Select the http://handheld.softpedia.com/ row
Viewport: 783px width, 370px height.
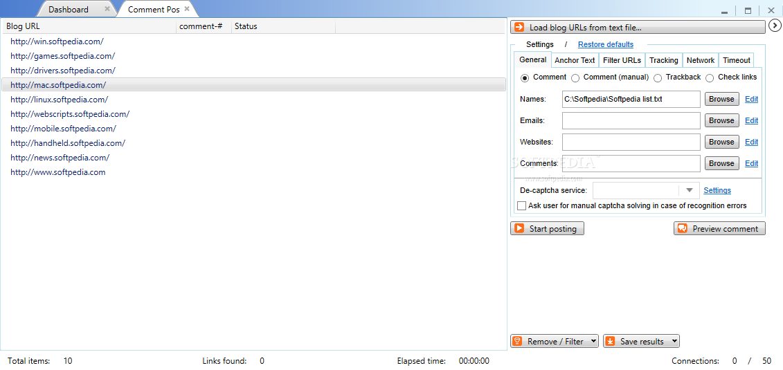pos(253,142)
